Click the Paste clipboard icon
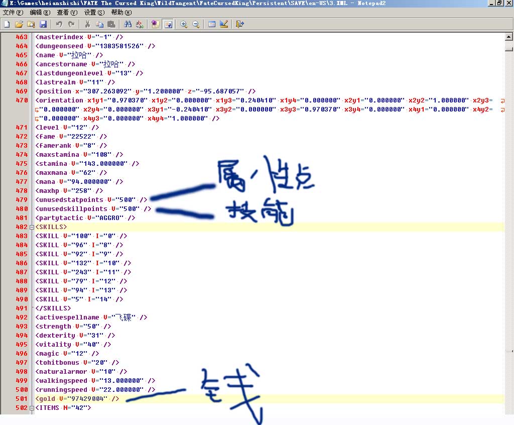 (111, 24)
